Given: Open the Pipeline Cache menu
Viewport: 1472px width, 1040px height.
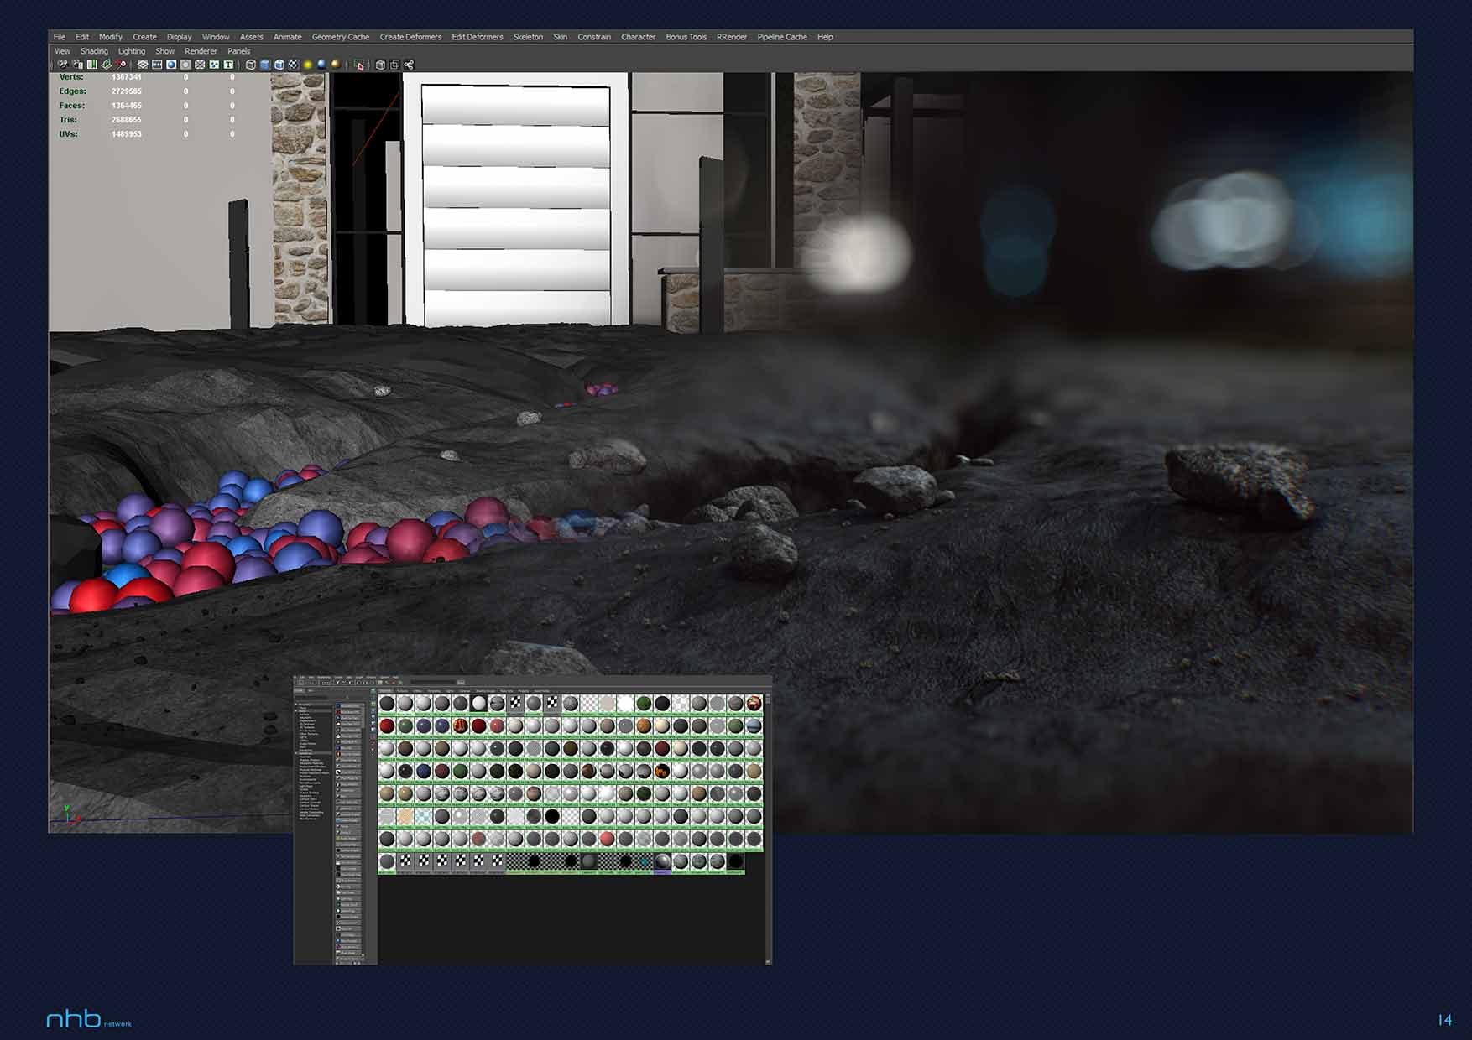Looking at the screenshot, I should 781,37.
